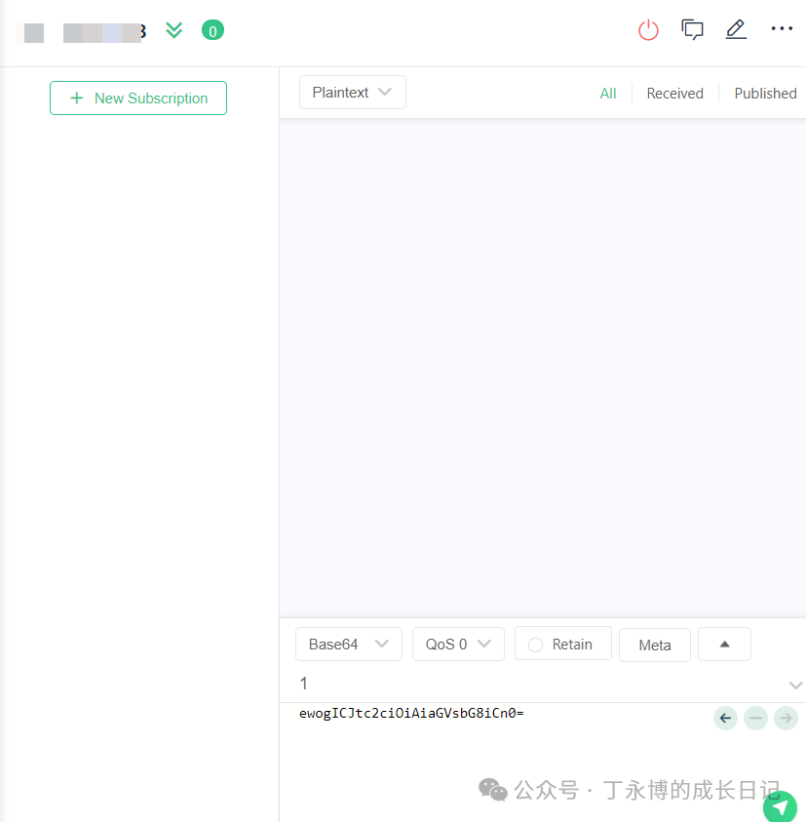The image size is (806, 822).
Task: Click the previous payload history arrow
Action: [725, 718]
